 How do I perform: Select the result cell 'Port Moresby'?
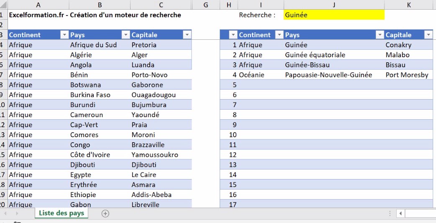coord(409,75)
